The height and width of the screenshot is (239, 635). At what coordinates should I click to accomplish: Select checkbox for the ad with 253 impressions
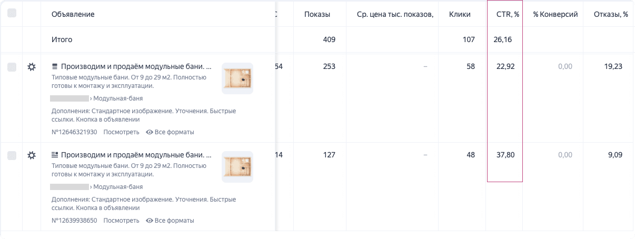12,67
